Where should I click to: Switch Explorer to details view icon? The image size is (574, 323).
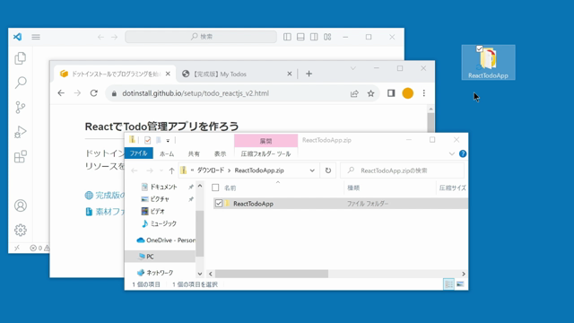coord(448,284)
